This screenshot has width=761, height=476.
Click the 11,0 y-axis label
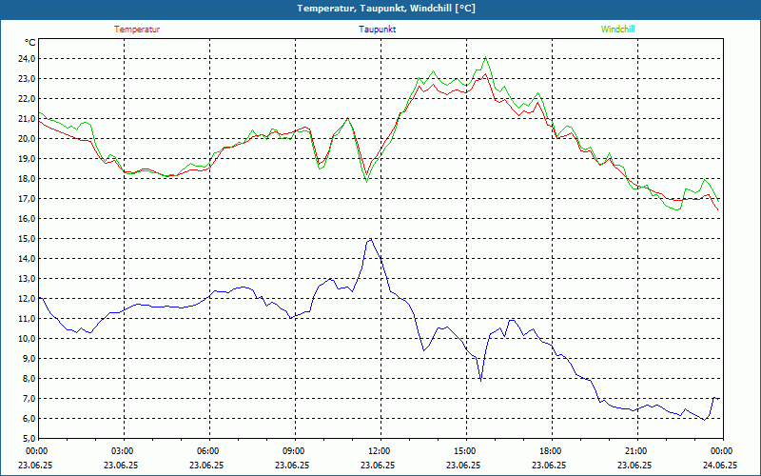pos(28,319)
